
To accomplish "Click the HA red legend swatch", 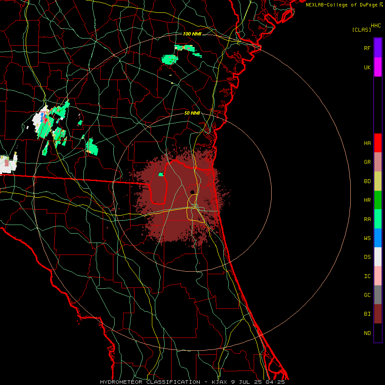I will tap(378, 143).
